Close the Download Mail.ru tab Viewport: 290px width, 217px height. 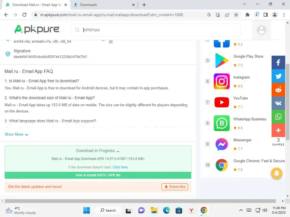point(66,5)
